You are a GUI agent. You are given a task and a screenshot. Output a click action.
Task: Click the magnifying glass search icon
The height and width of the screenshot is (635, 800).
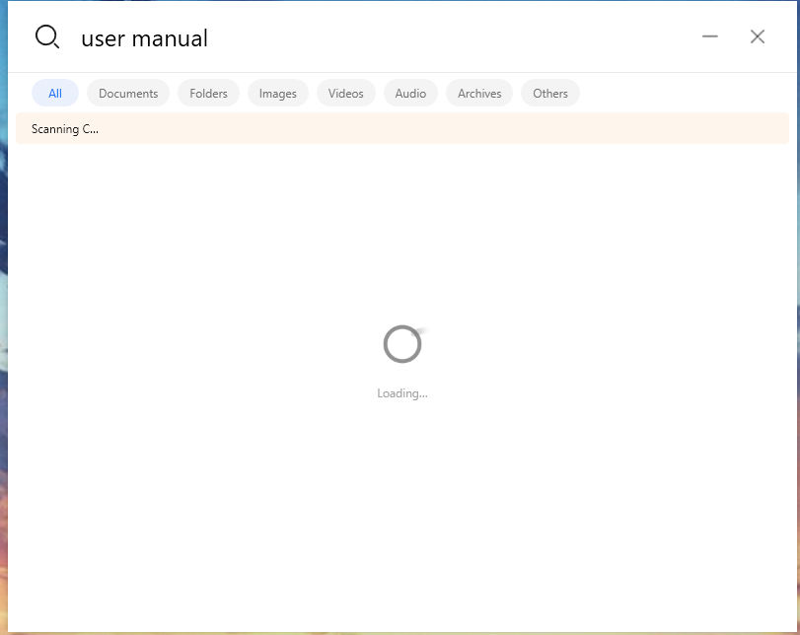tap(47, 37)
